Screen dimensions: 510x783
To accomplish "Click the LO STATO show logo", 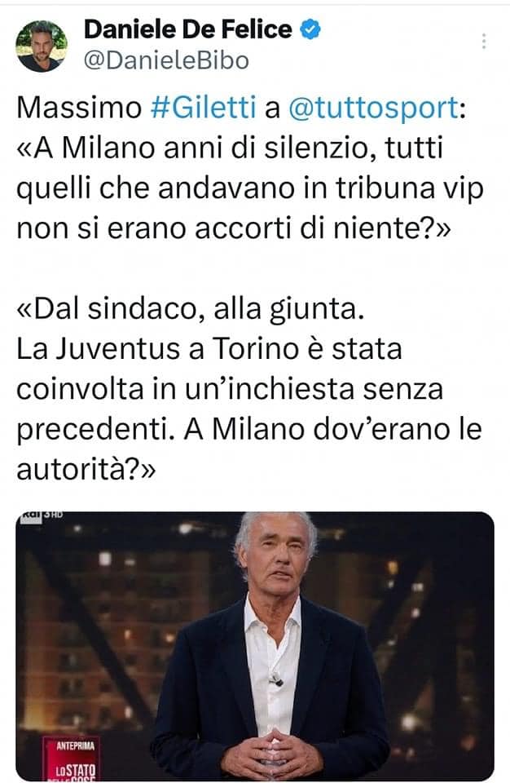I will point(75,770).
